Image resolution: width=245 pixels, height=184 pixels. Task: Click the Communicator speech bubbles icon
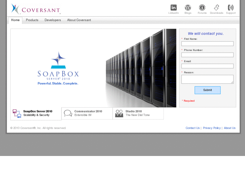pyautogui.click(x=68, y=113)
